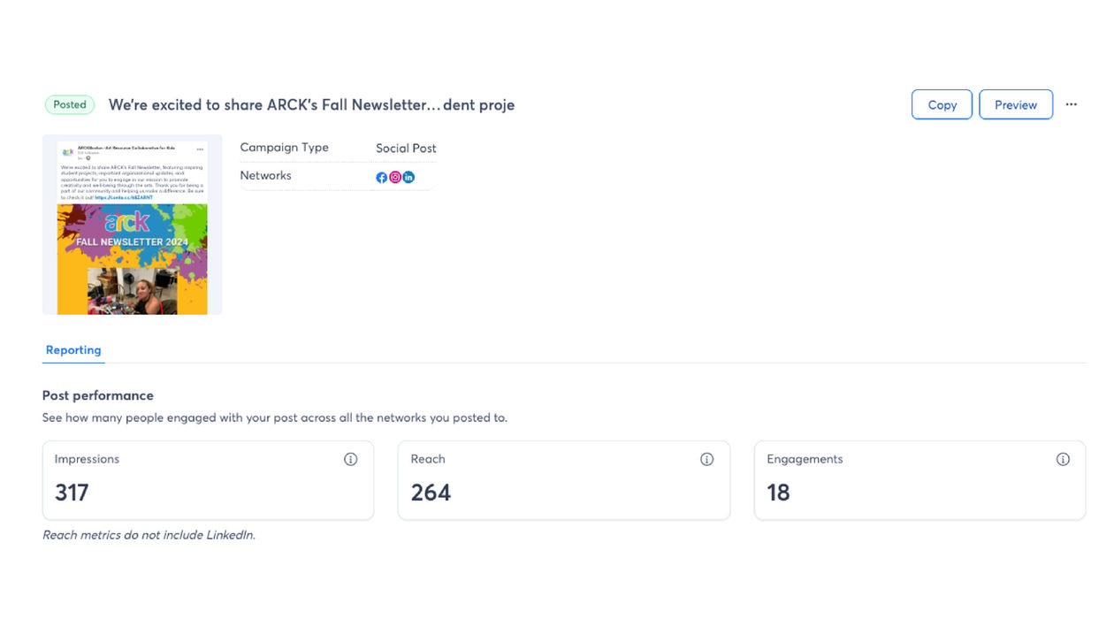1114x627 pixels.
Task: Select the Impressions metric card
Action: pos(208,480)
